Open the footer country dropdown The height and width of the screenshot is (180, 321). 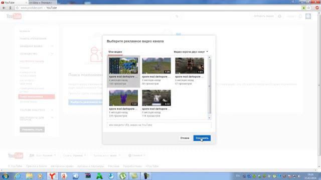(x=75, y=155)
